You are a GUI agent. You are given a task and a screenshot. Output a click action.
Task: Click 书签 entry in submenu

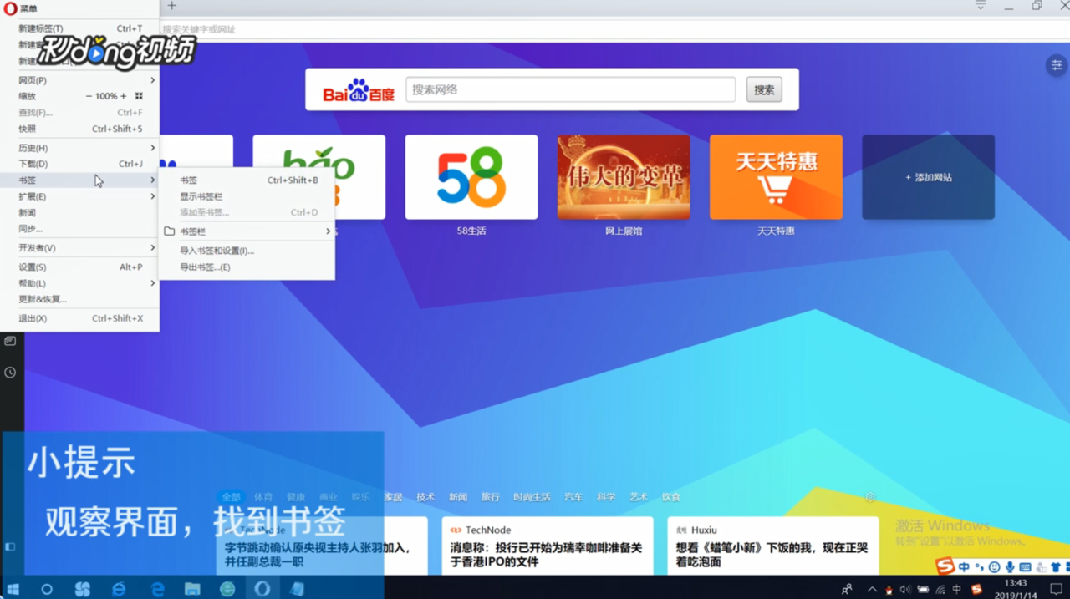(247, 180)
